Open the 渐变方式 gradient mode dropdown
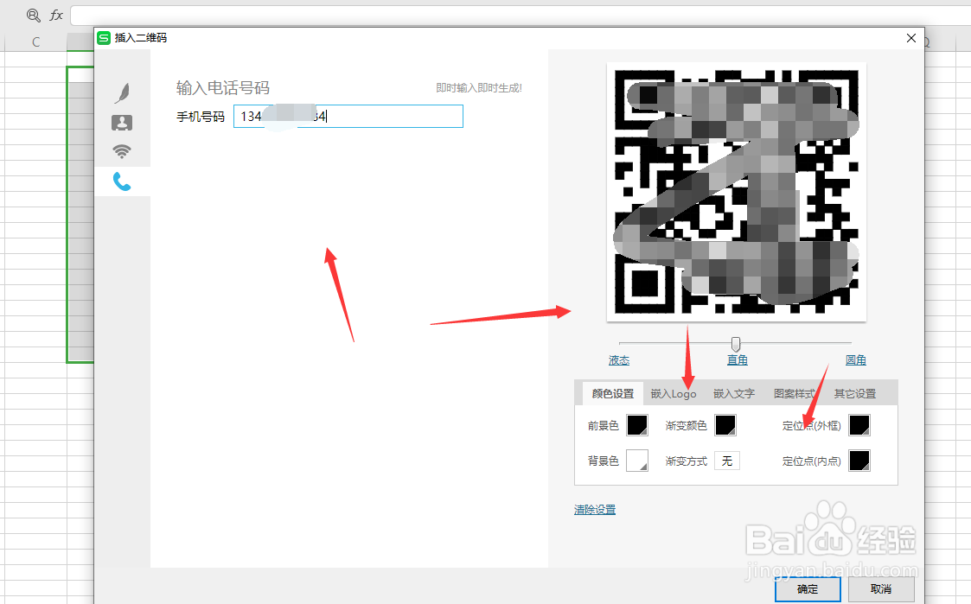The image size is (971, 604). (x=727, y=461)
